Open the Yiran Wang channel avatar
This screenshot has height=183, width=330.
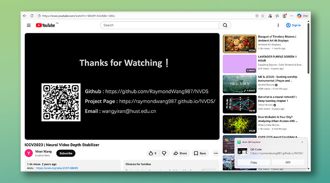(28, 153)
